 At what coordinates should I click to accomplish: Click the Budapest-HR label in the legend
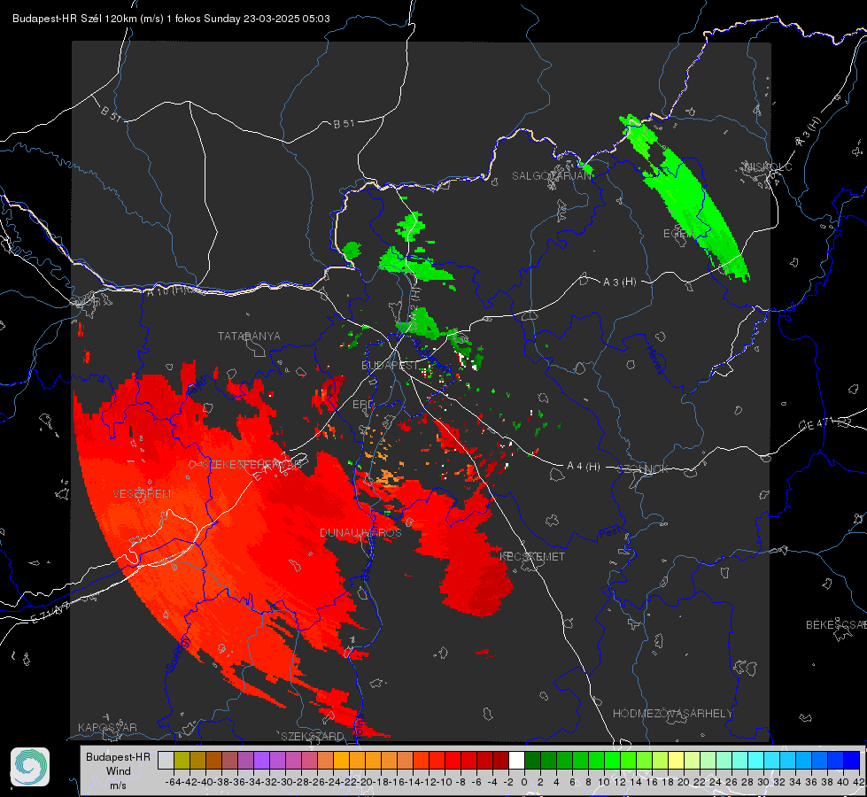click(119, 756)
